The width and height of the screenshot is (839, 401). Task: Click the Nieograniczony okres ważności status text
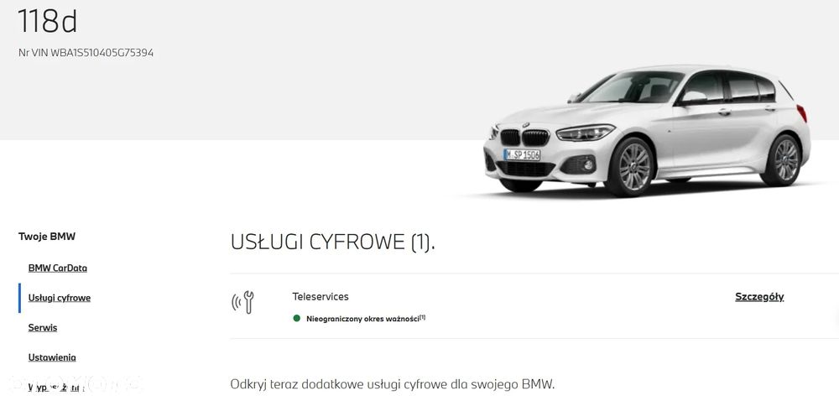tap(362, 319)
